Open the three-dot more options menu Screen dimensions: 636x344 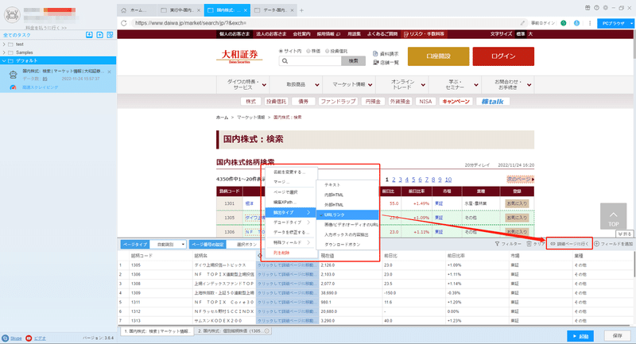pyautogui.click(x=590, y=23)
